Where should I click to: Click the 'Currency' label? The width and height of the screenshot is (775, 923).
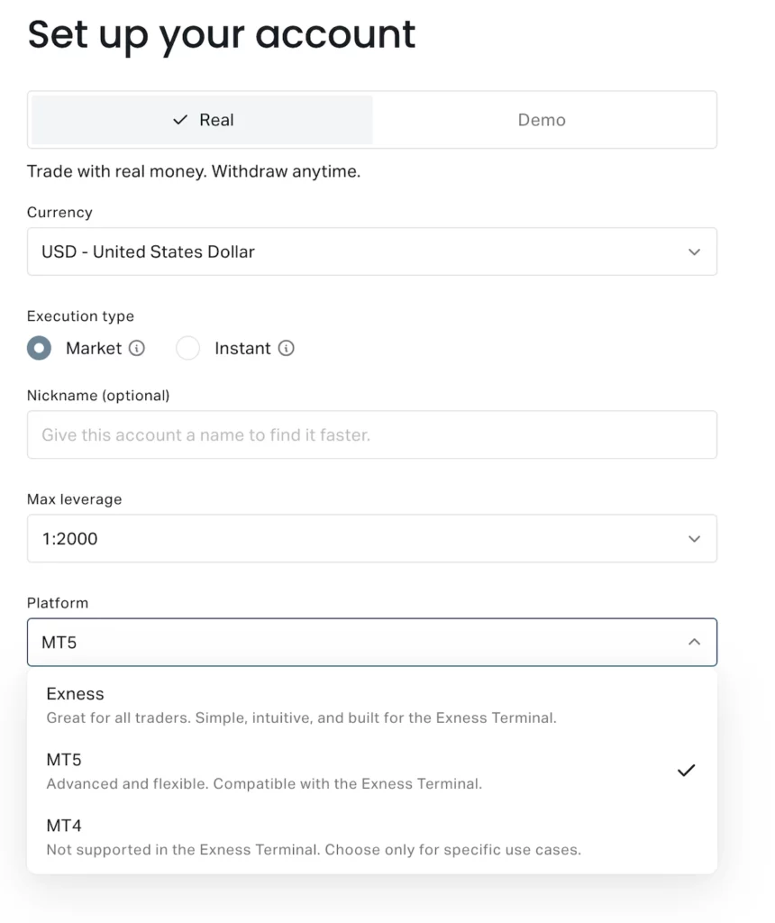pos(59,213)
